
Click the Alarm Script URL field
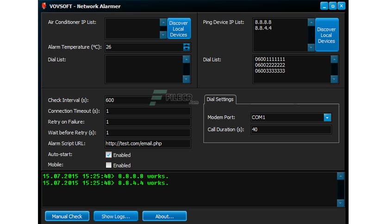(x=148, y=143)
